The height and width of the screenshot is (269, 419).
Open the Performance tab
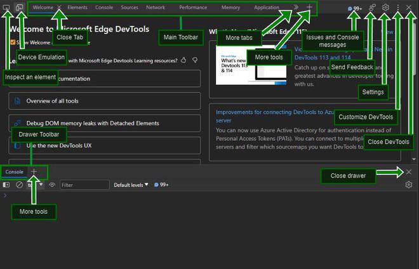(193, 8)
